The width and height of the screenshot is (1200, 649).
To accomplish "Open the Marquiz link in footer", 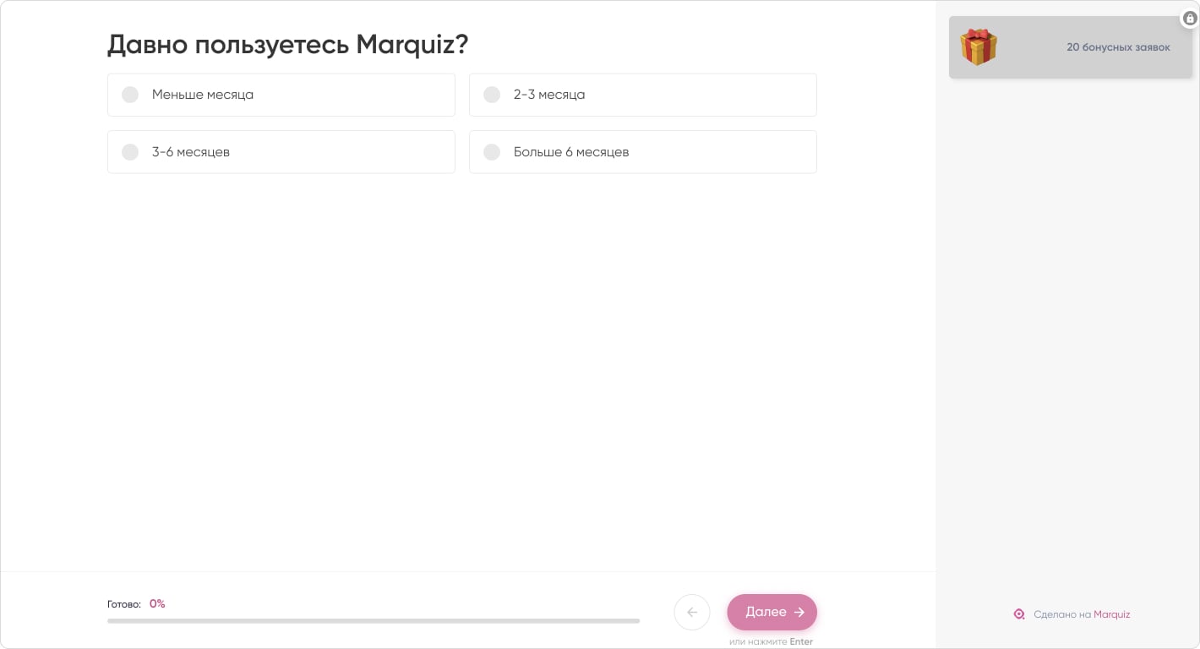I will (x=1111, y=614).
